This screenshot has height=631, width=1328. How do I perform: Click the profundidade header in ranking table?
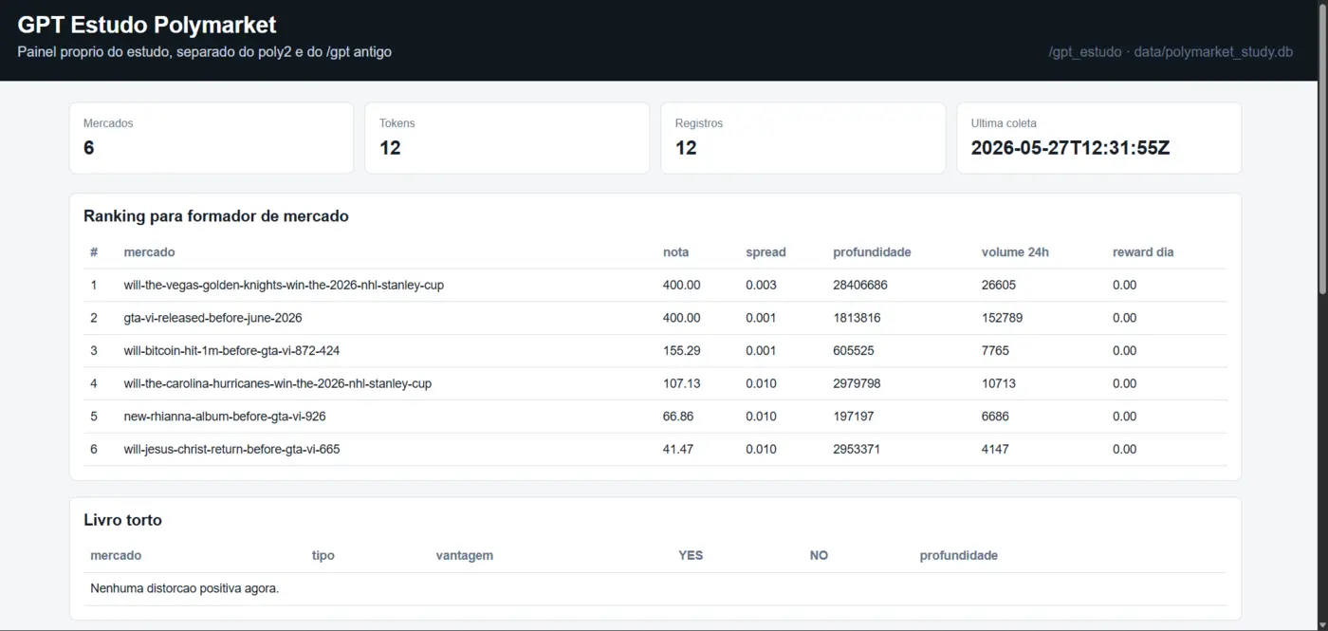(872, 252)
